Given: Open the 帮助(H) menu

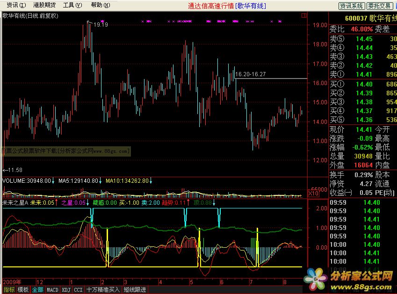Looking at the screenshot, I should tap(101, 5).
